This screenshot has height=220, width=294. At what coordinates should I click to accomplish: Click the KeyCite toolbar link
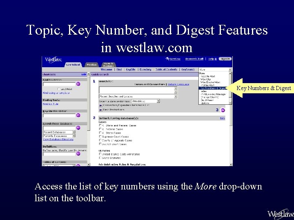point(131,69)
